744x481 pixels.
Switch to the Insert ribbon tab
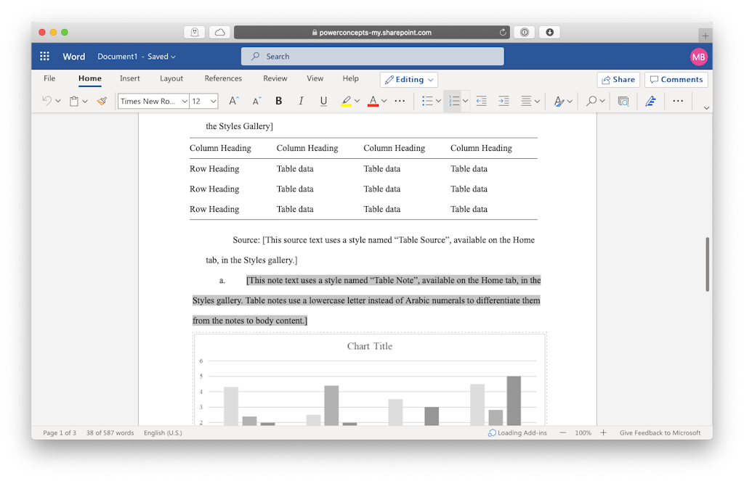(x=129, y=78)
